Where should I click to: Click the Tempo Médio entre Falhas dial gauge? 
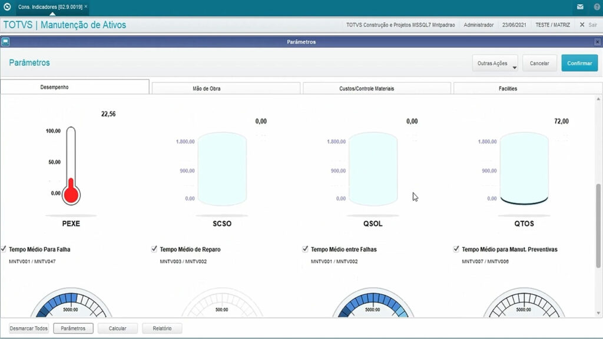pyautogui.click(x=373, y=303)
